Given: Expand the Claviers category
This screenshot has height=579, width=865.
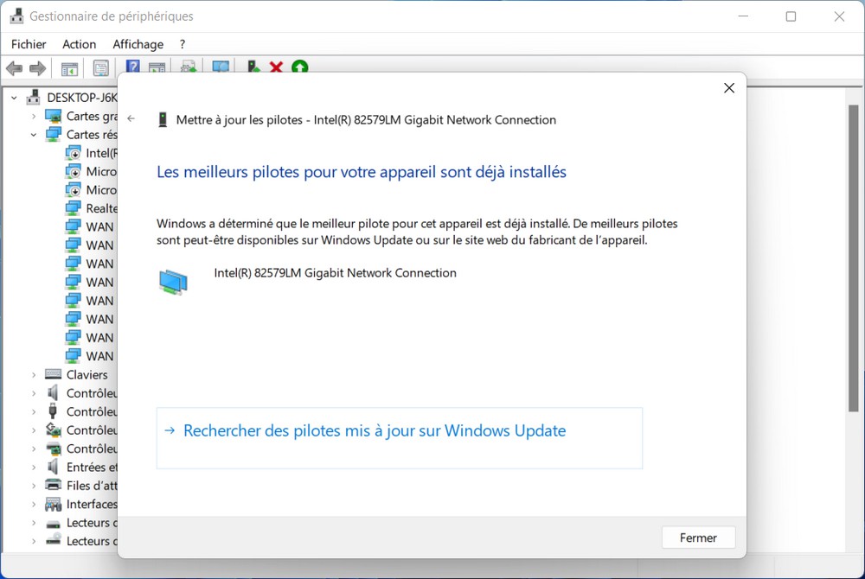Looking at the screenshot, I should pyautogui.click(x=34, y=375).
